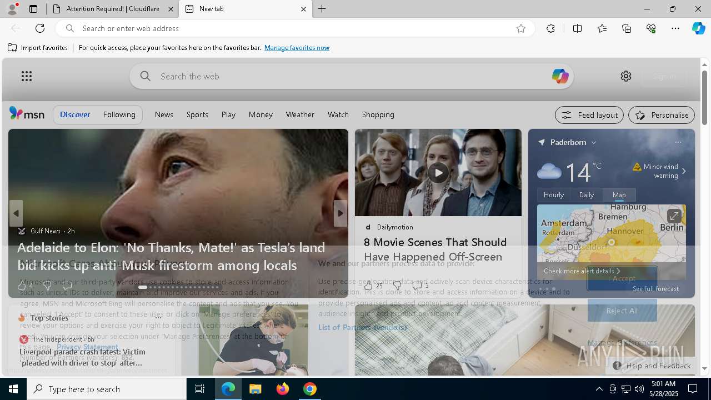Play the Dailymotion movie scenes video
The height and width of the screenshot is (400, 711).
click(438, 173)
